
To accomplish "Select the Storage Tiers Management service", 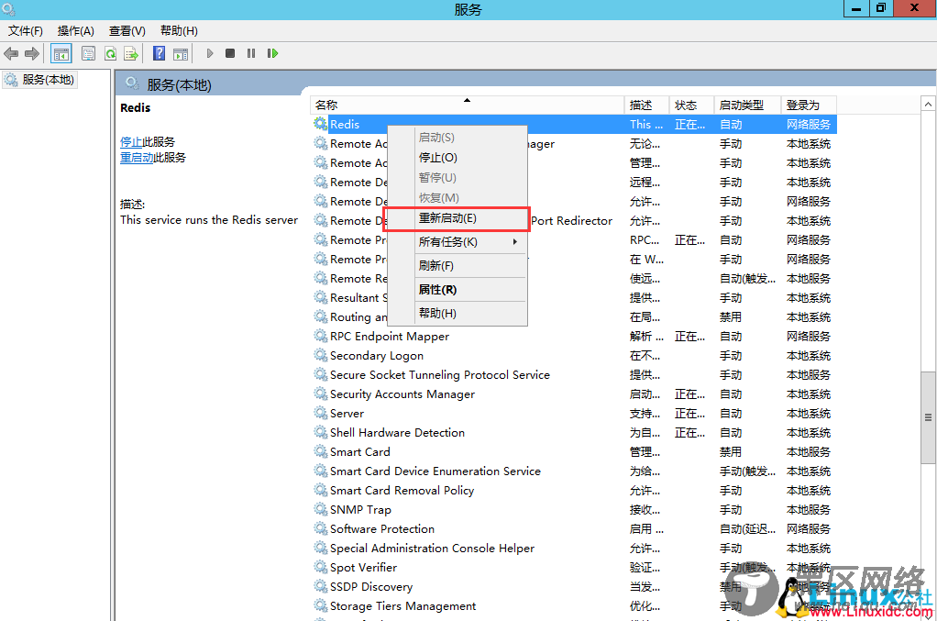I will tap(574, 606).
